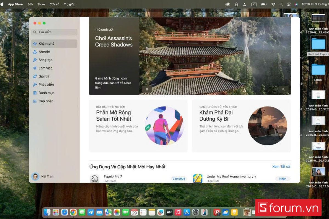329x219 pixels.
Task: Open Hai Tran account profile
Action: (42, 177)
